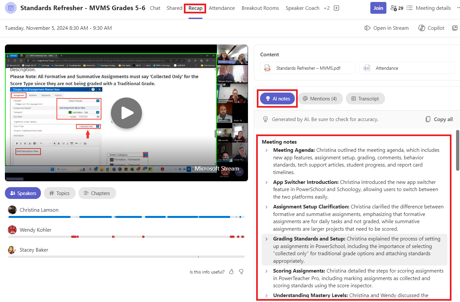Image resolution: width=460 pixels, height=302 pixels.
Task: Click the Copy all clipboard icon
Action: point(428,119)
